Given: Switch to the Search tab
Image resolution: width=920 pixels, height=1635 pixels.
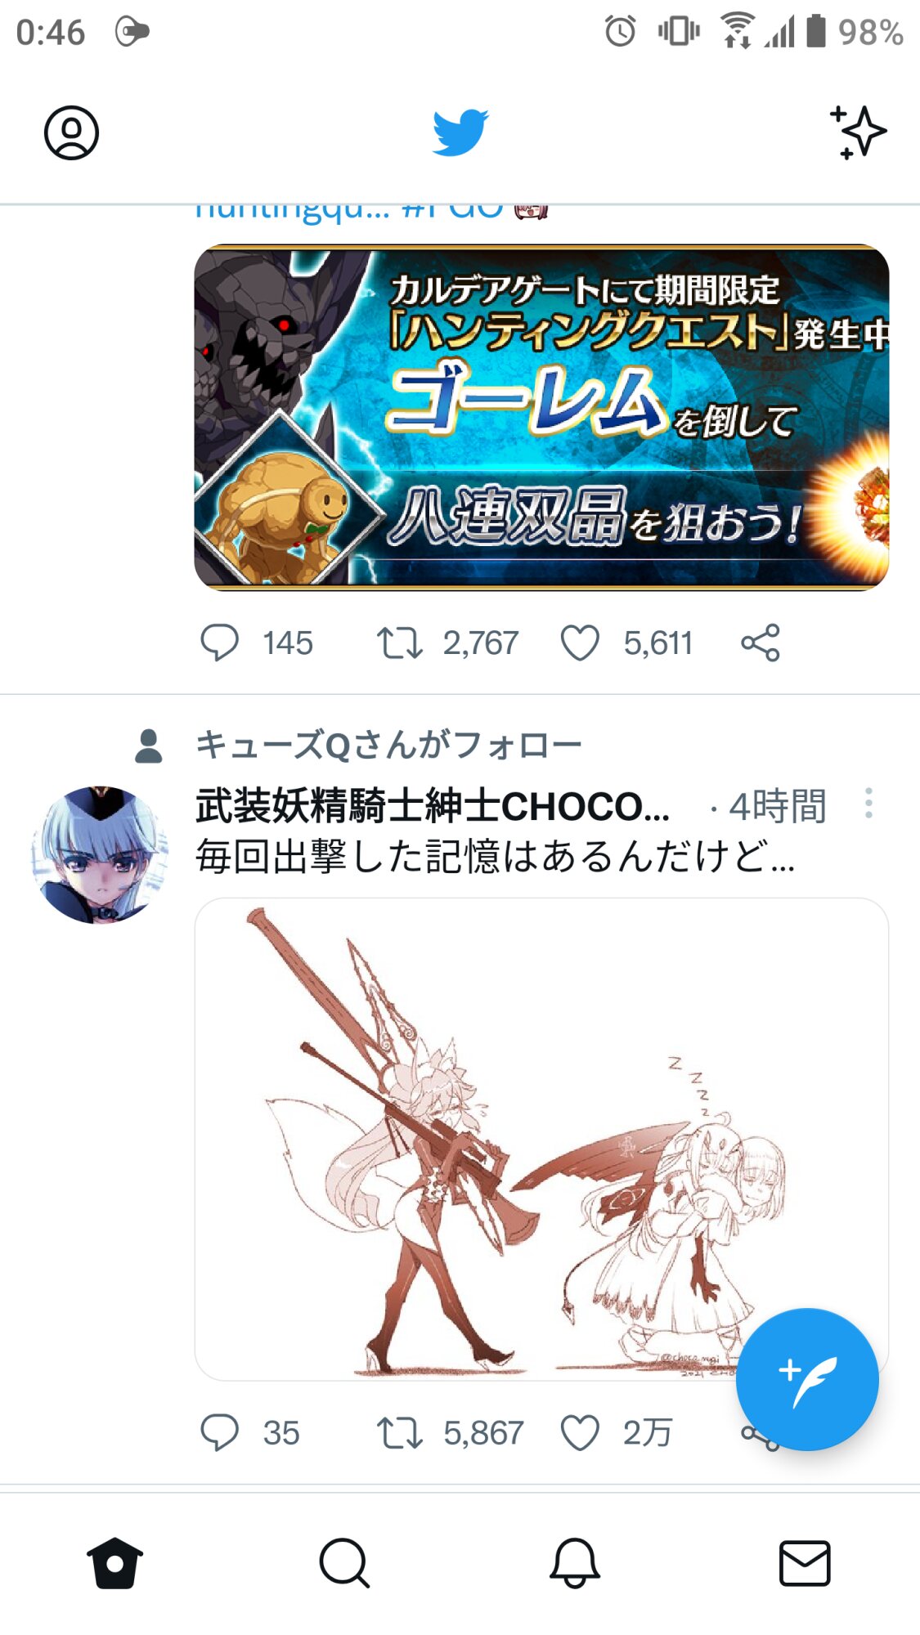Looking at the screenshot, I should click(344, 1563).
